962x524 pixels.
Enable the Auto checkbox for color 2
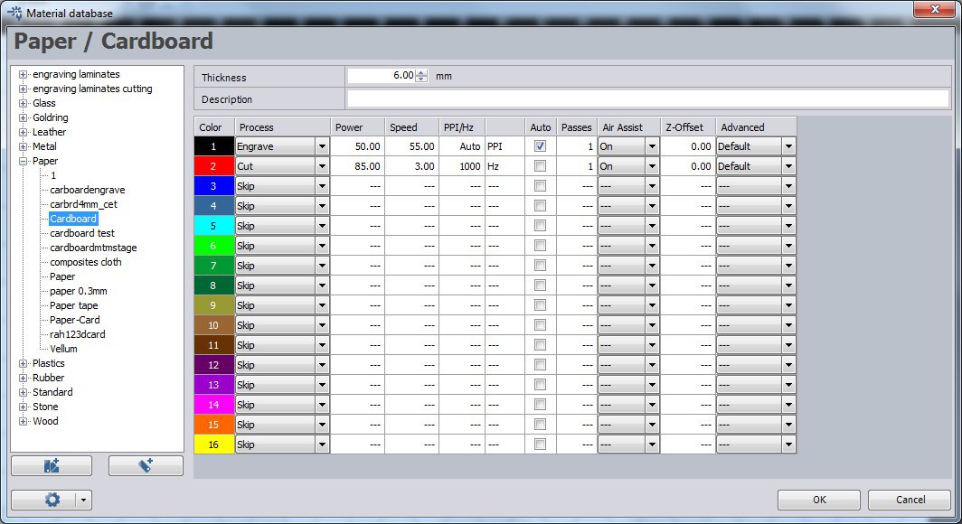coord(540,166)
